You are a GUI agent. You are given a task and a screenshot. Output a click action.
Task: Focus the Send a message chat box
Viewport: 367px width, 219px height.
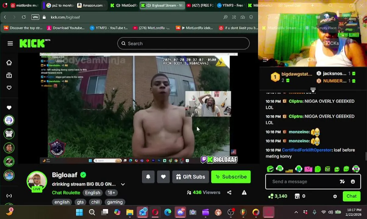click(x=313, y=182)
